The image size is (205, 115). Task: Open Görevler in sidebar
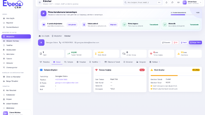click(x=16, y=63)
